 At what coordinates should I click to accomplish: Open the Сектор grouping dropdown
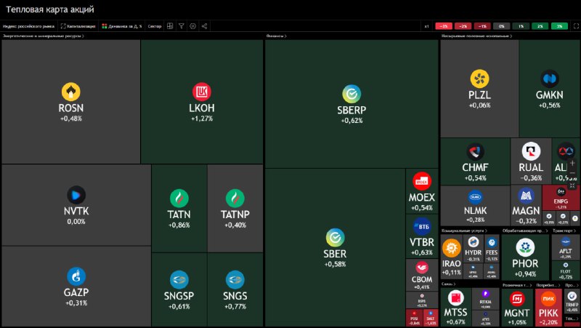click(155, 26)
